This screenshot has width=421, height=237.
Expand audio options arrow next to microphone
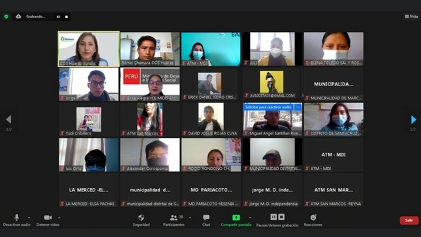tap(29, 217)
